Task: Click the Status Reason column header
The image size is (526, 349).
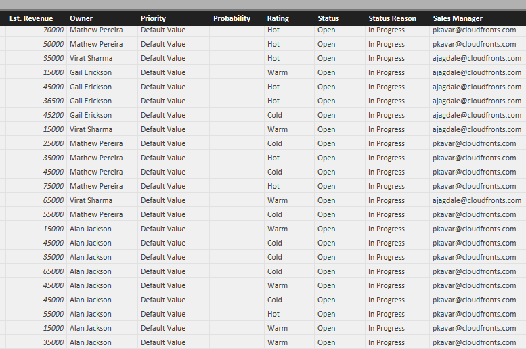Action: 393,18
